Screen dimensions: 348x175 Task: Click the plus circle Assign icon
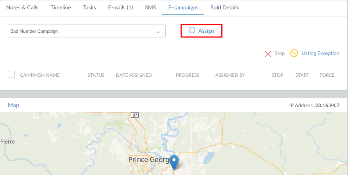coord(192,30)
